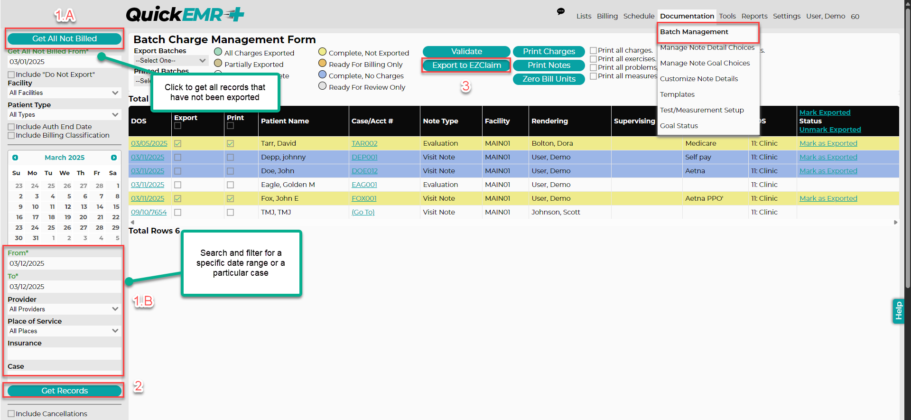Tick Print all exercises checkbox
The width and height of the screenshot is (911, 420).
click(x=593, y=59)
